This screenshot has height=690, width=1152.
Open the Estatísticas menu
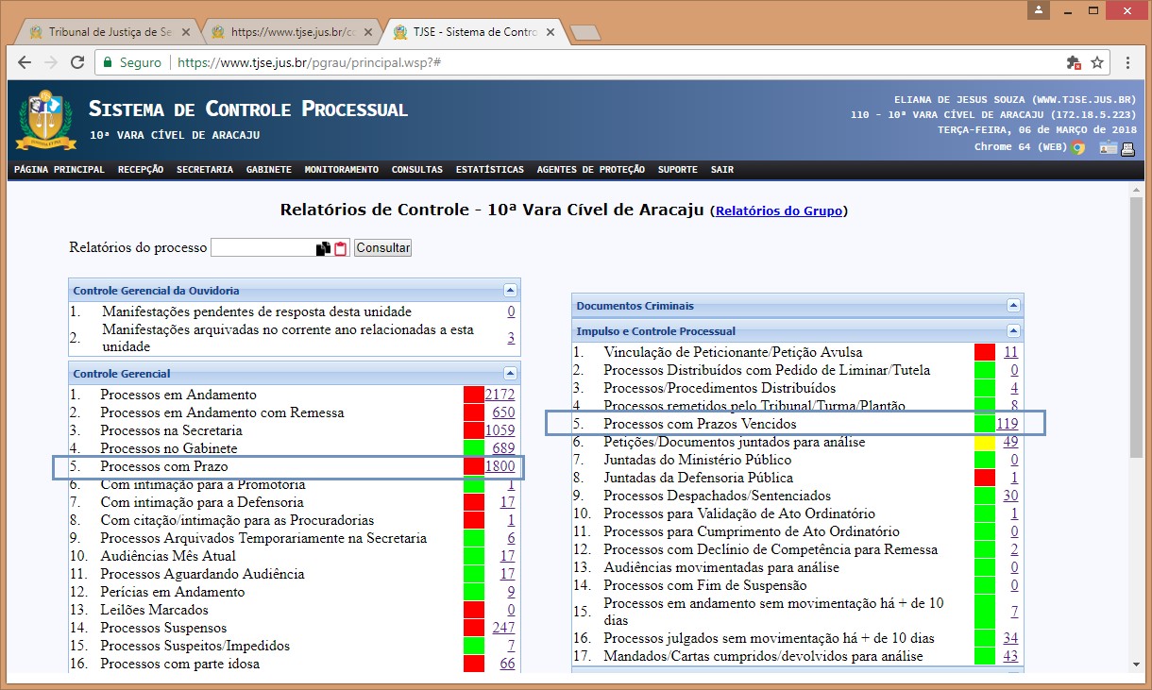point(489,170)
